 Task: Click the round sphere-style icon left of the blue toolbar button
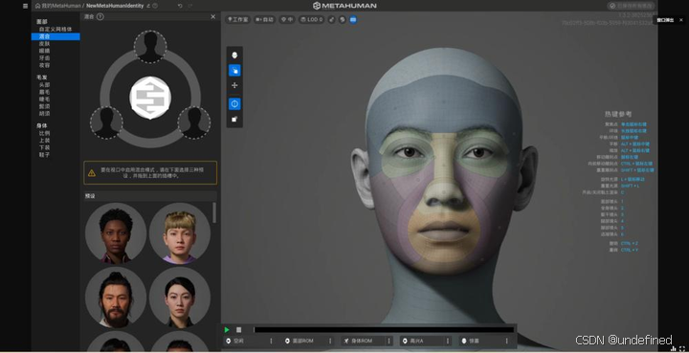[343, 20]
